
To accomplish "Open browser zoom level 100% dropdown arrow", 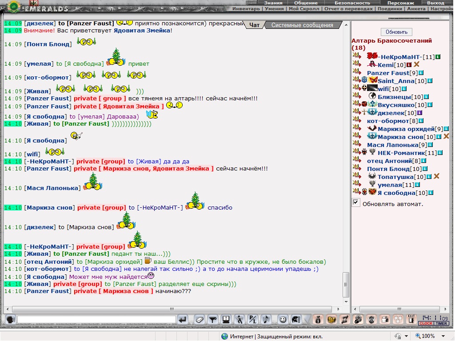I will coord(443,336).
